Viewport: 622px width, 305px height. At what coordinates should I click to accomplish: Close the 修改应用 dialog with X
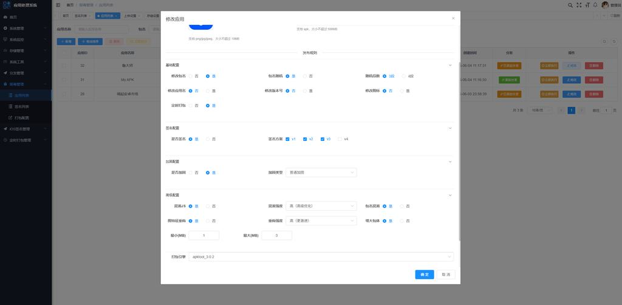[453, 18]
